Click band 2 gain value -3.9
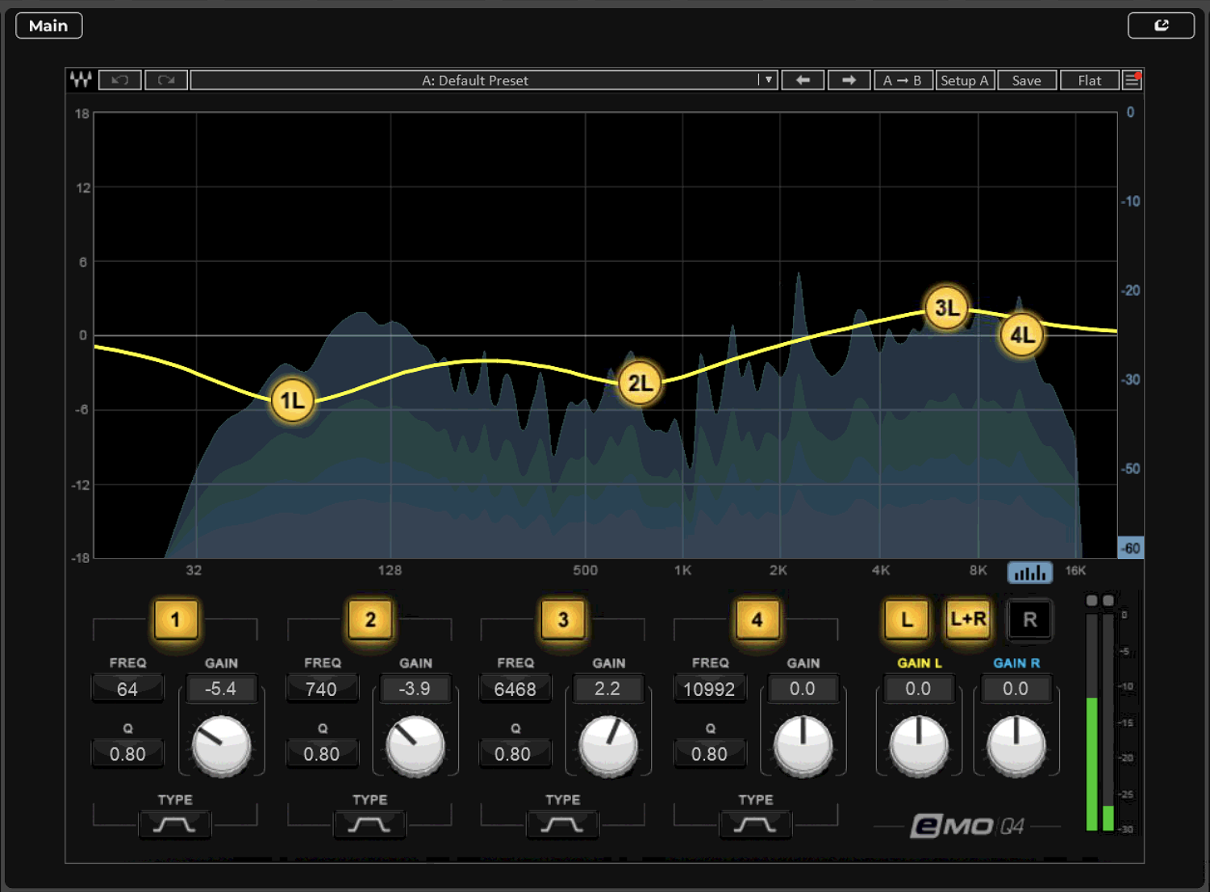1210x892 pixels. (x=415, y=689)
